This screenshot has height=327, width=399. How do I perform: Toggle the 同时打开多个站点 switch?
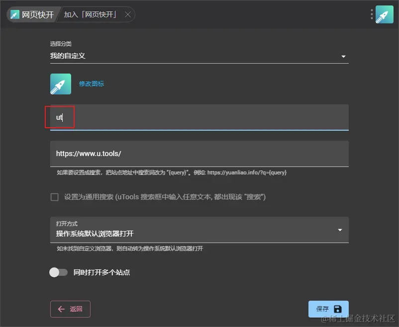pos(58,272)
